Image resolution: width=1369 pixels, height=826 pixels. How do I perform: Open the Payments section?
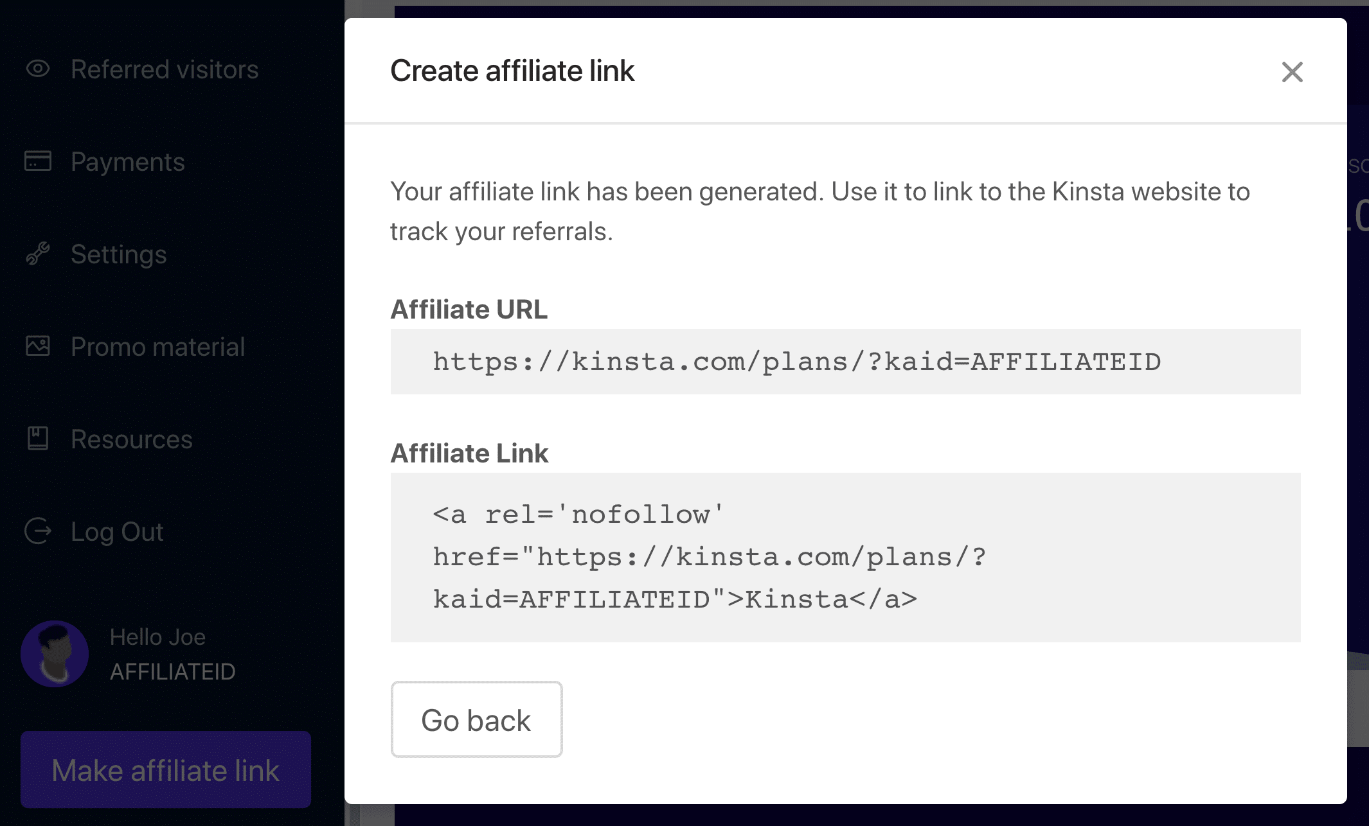point(128,162)
